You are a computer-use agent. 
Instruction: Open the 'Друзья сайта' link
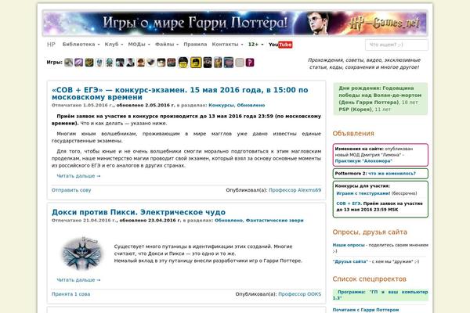(350, 261)
